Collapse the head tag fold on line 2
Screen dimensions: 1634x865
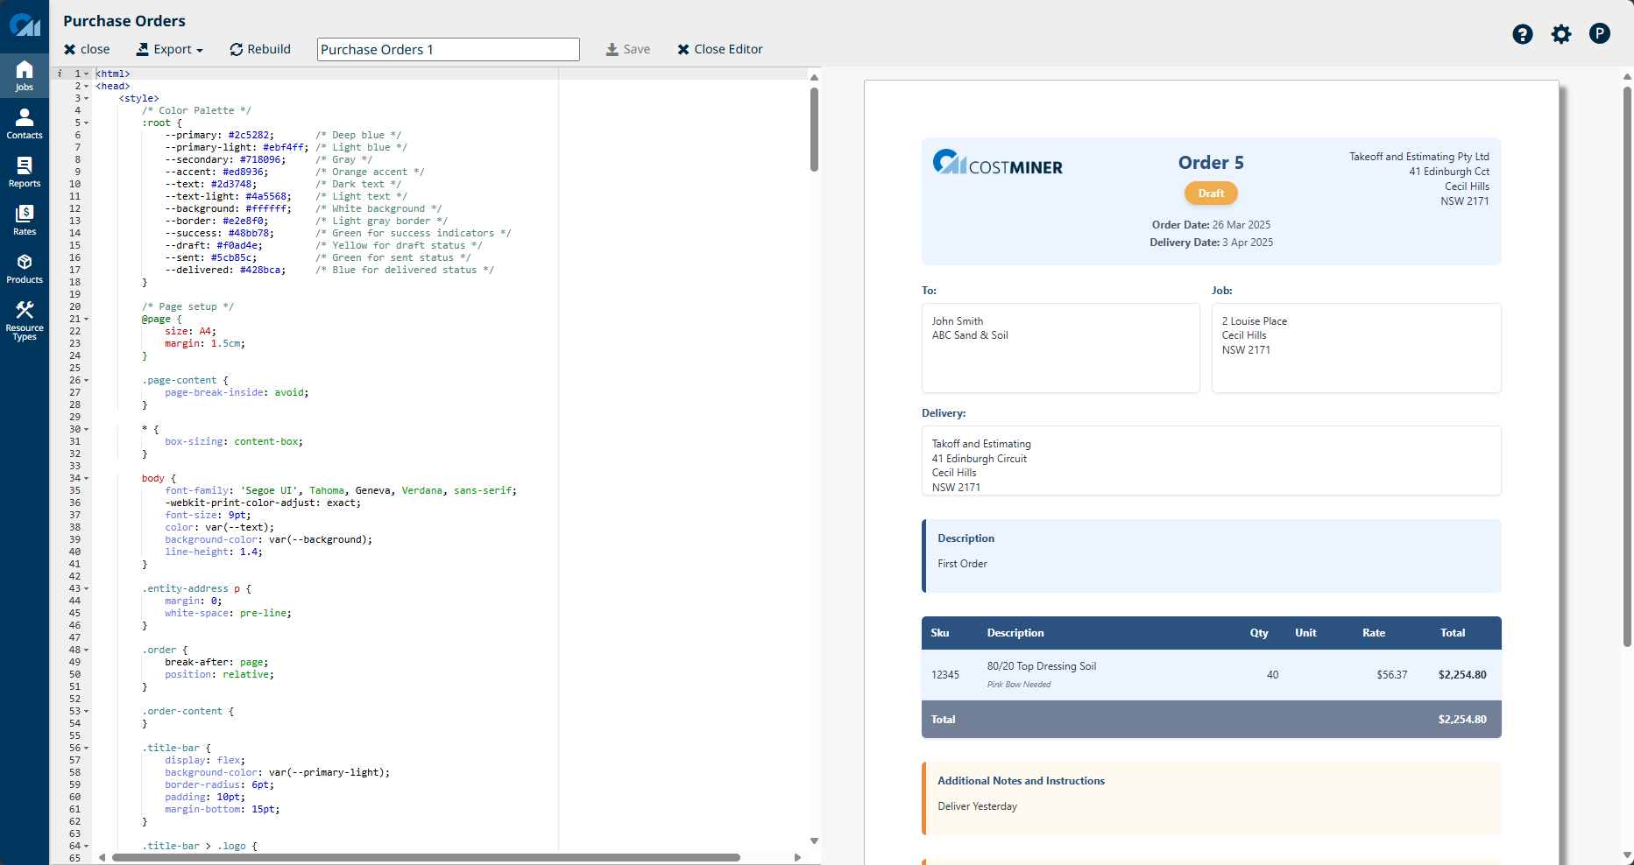pos(86,86)
